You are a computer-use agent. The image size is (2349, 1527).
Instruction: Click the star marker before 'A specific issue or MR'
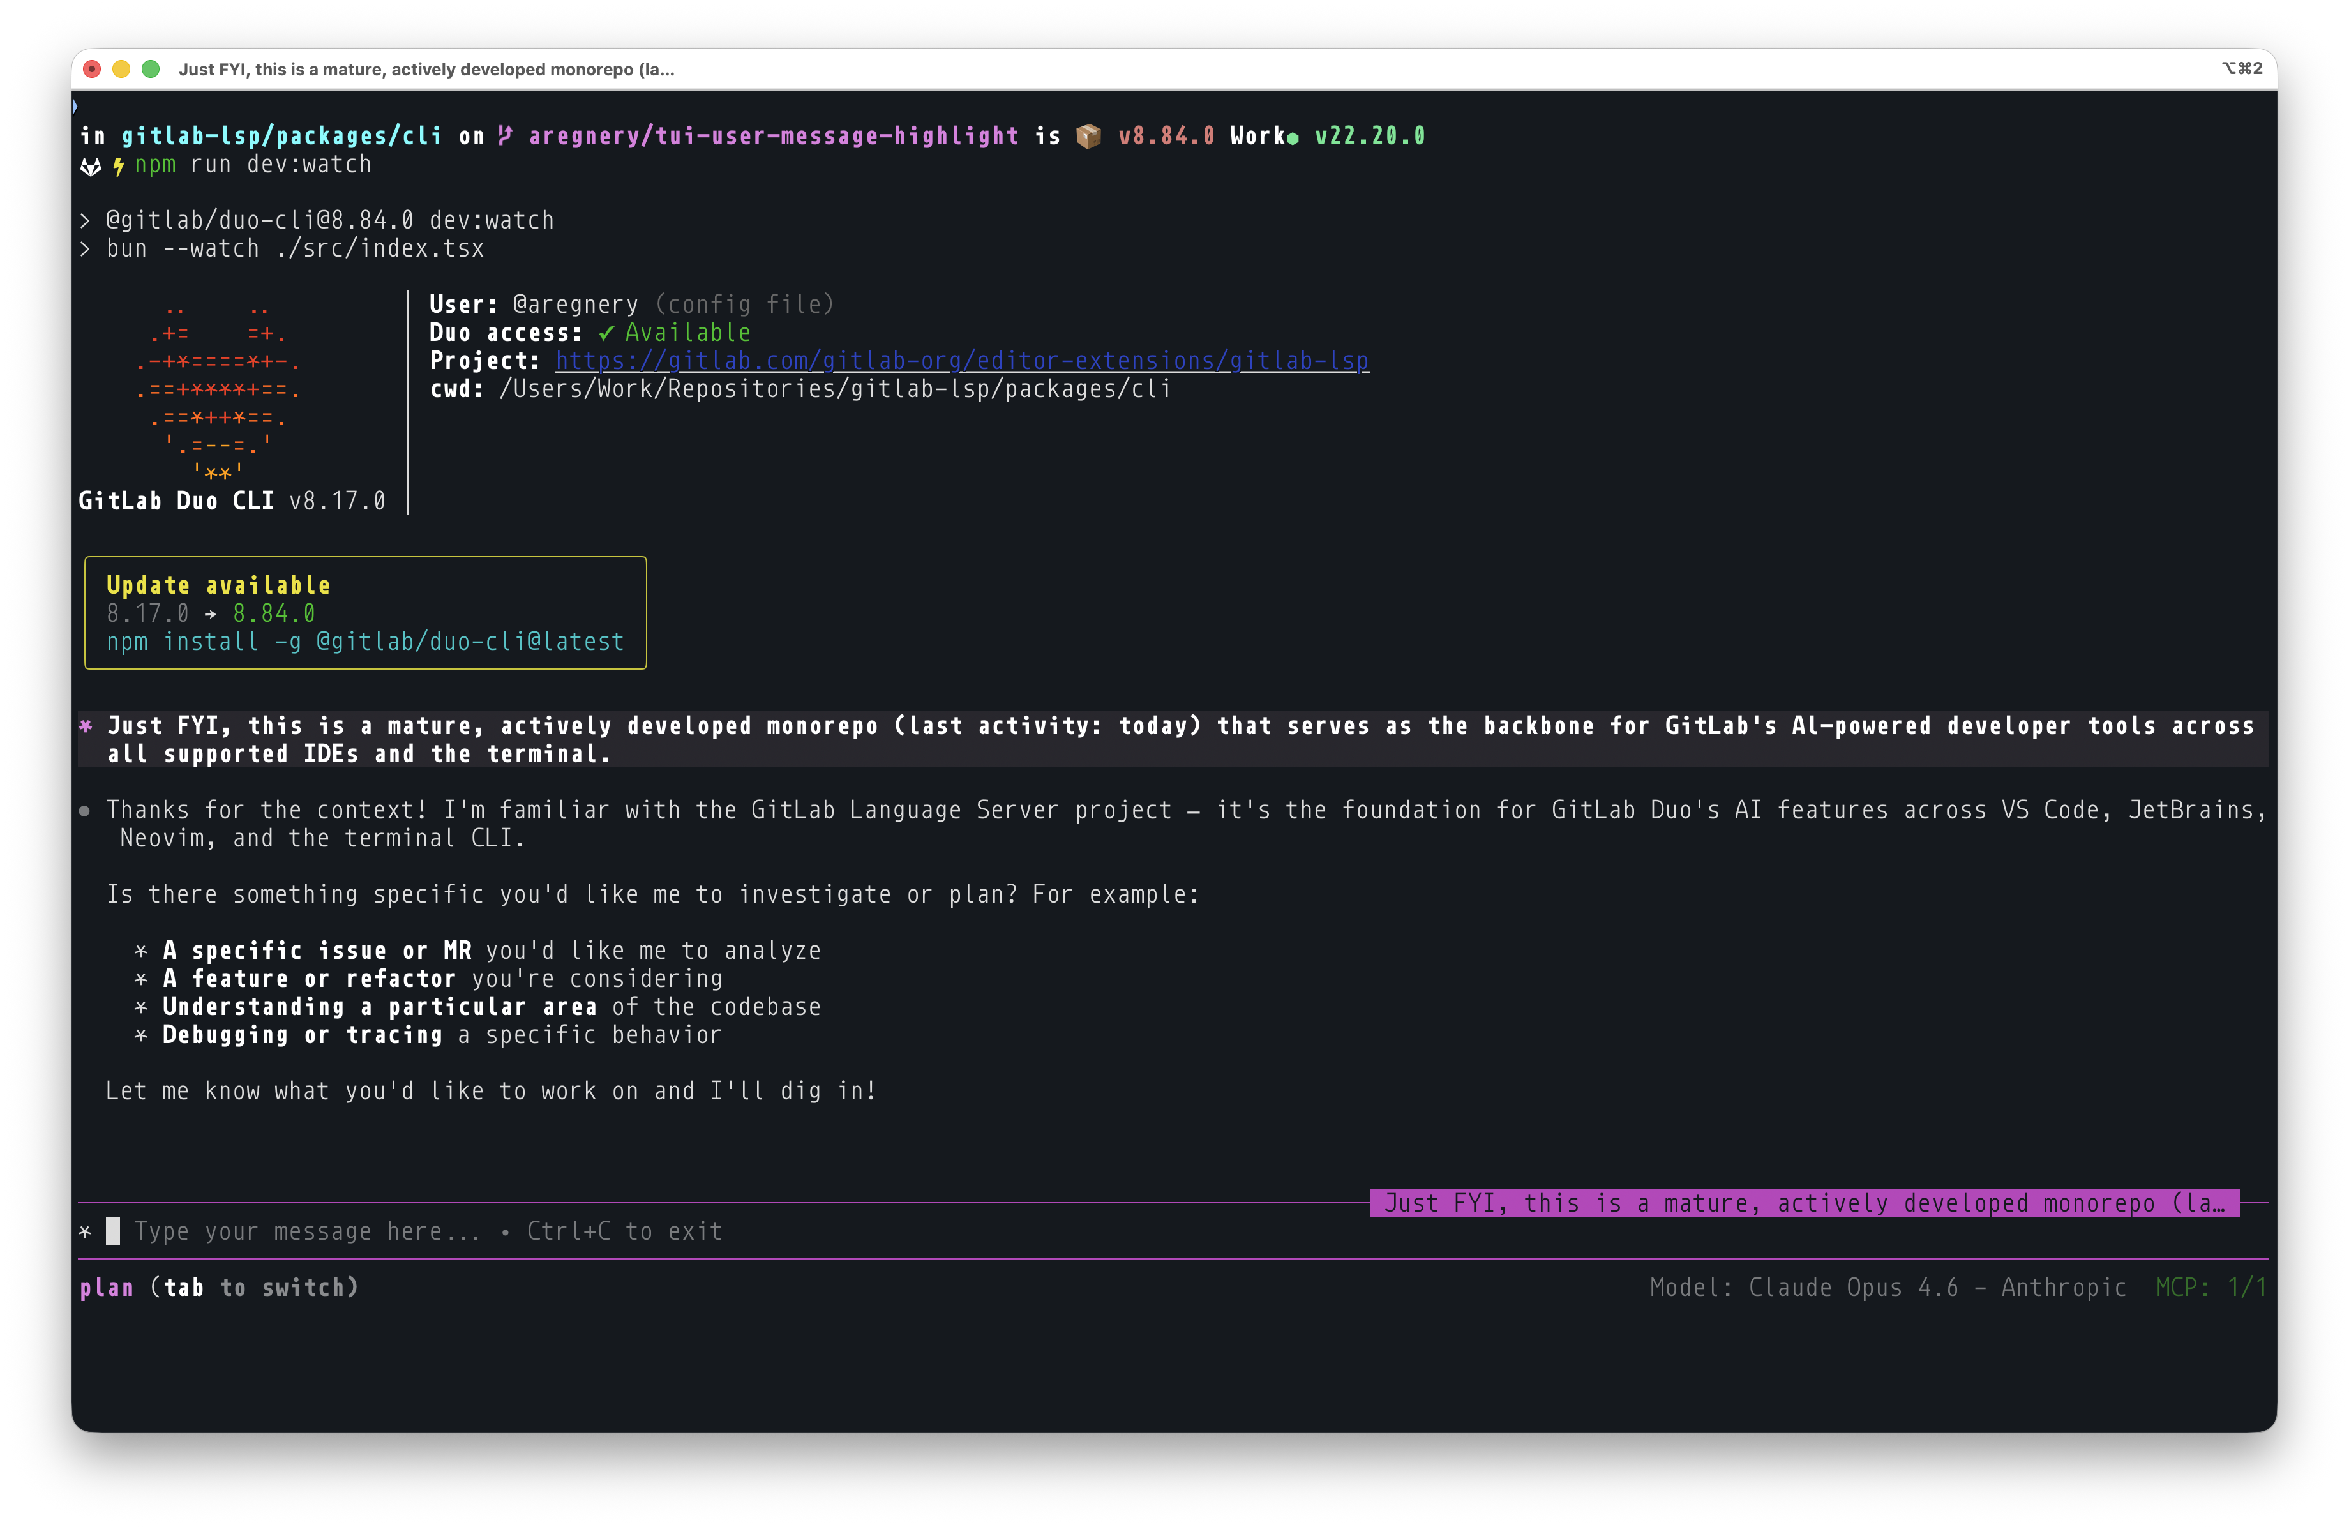[141, 951]
